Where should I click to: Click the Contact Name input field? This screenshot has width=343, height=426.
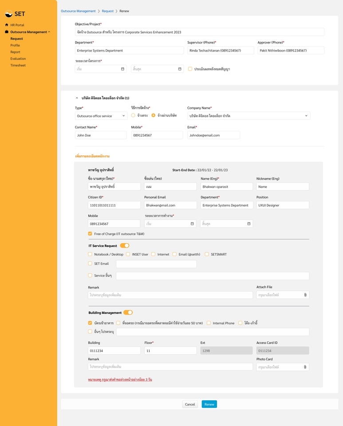point(100,134)
